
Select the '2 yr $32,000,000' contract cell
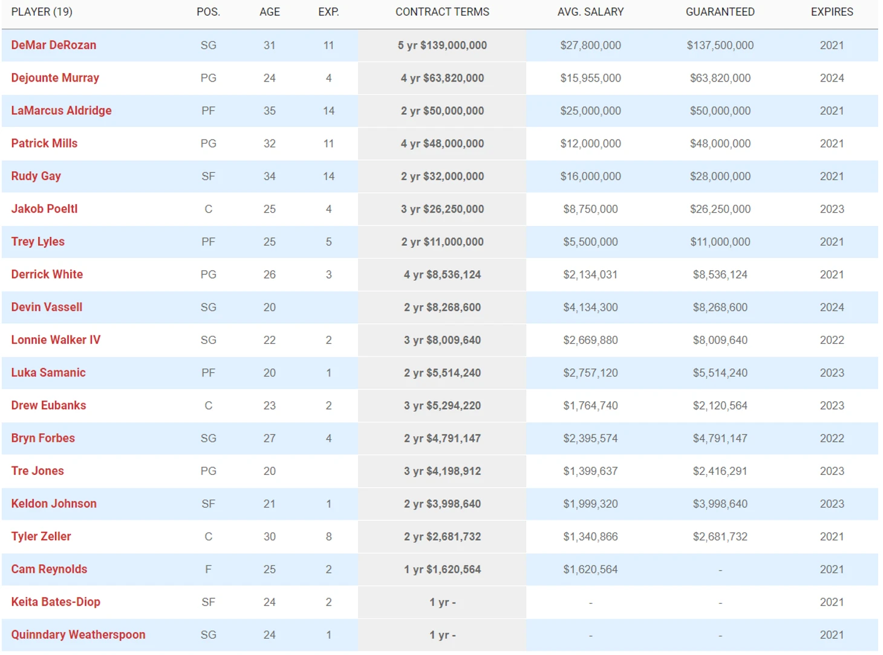[x=442, y=176]
